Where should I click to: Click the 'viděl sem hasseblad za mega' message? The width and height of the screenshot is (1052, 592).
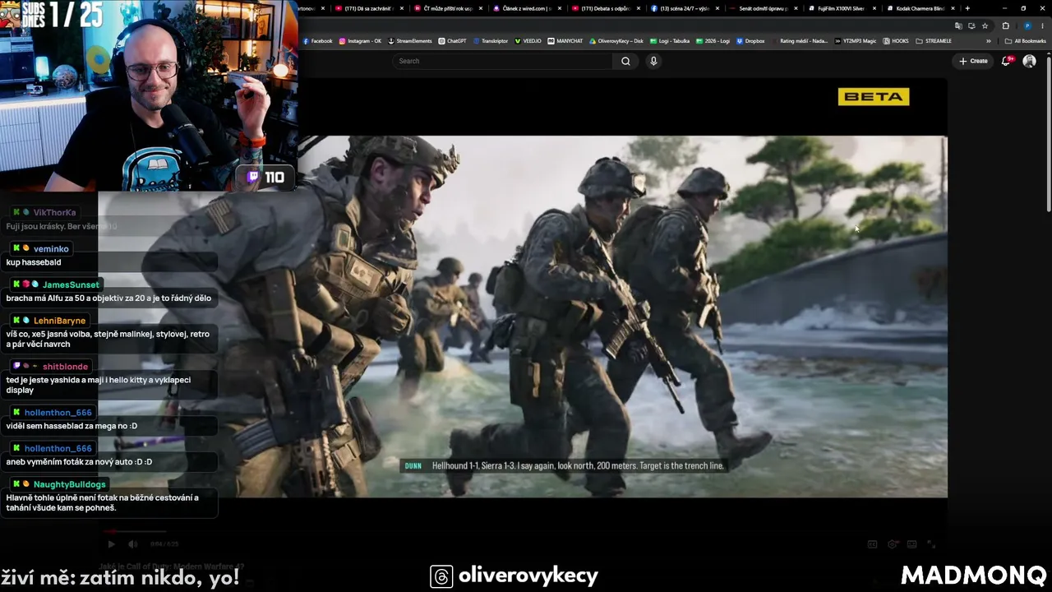pos(72,426)
